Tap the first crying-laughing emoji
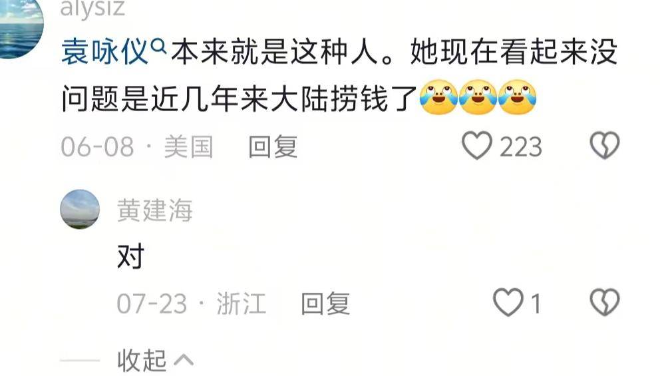The width and height of the screenshot is (660, 376). (438, 97)
